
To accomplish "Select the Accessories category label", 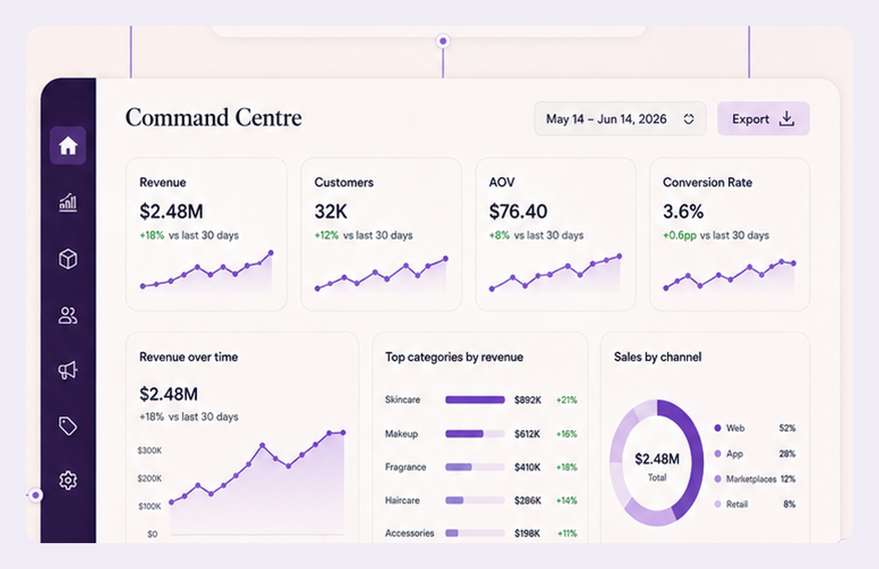I will click(410, 533).
